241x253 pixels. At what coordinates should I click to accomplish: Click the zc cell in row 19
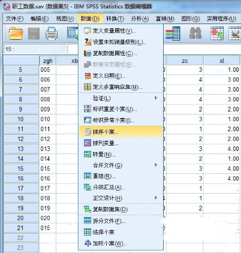(x=185, y=208)
